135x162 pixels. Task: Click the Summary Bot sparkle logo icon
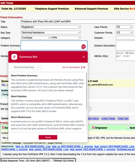pos(14,57)
